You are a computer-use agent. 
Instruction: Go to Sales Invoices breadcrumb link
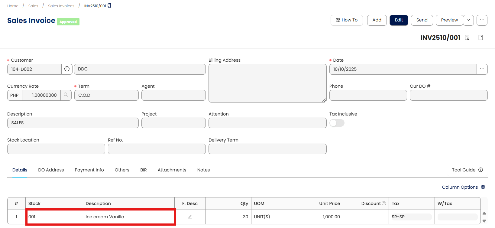[61, 6]
